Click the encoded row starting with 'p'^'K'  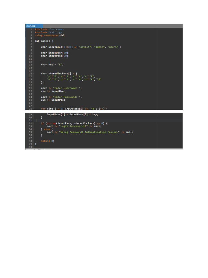click(71, 76)
